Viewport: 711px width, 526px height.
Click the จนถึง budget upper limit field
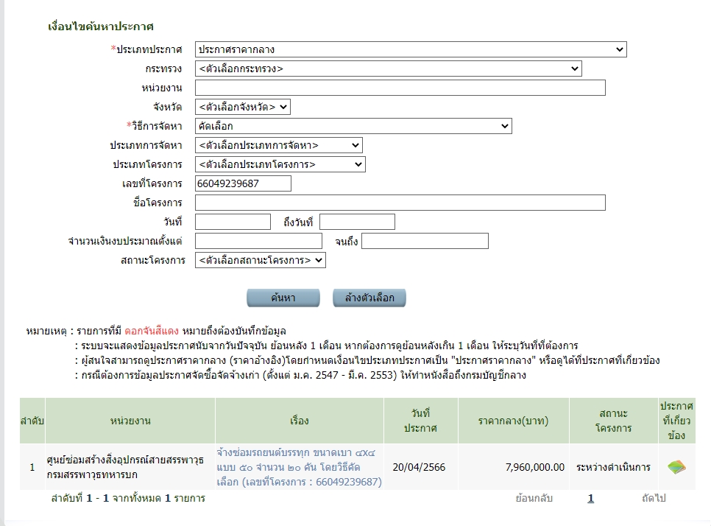pyautogui.click(x=425, y=241)
